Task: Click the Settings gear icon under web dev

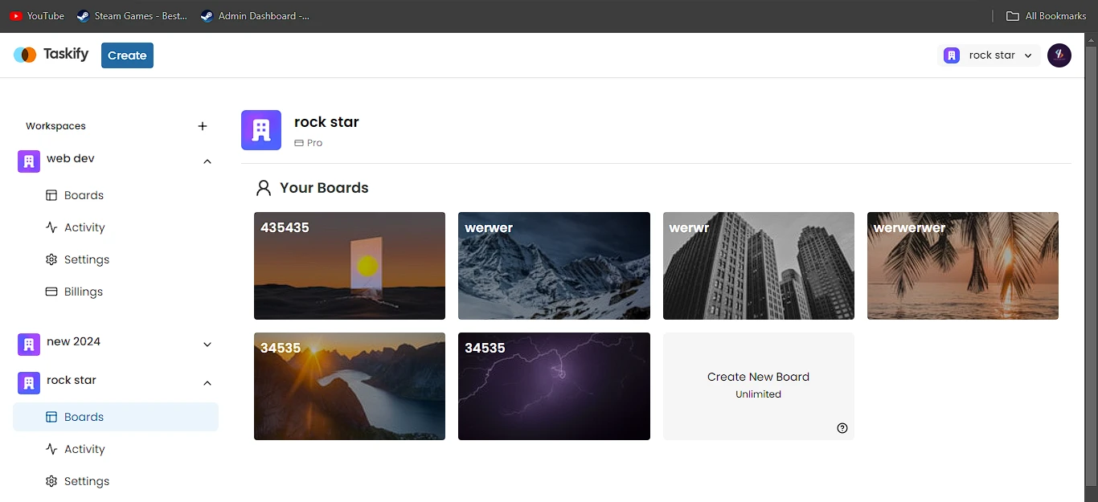Action: 51,259
